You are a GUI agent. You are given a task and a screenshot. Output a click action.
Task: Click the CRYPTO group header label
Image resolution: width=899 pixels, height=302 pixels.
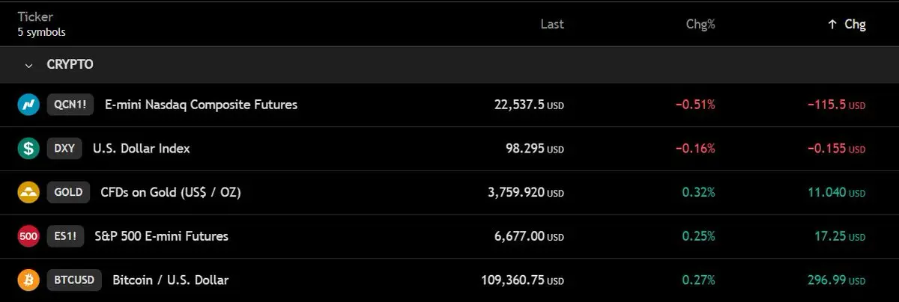70,65
